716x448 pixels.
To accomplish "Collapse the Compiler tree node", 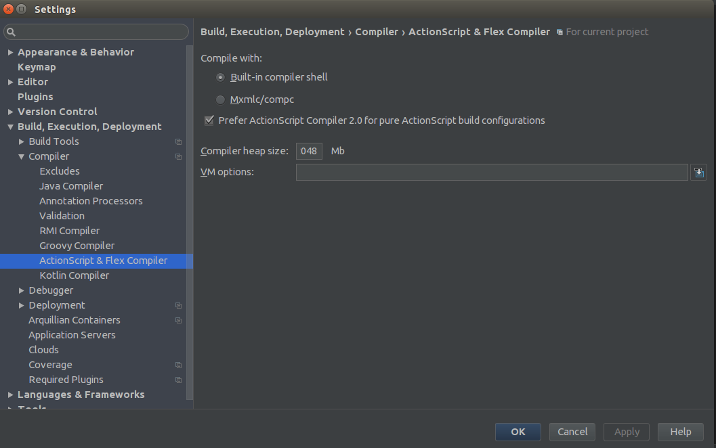I will 22,156.
